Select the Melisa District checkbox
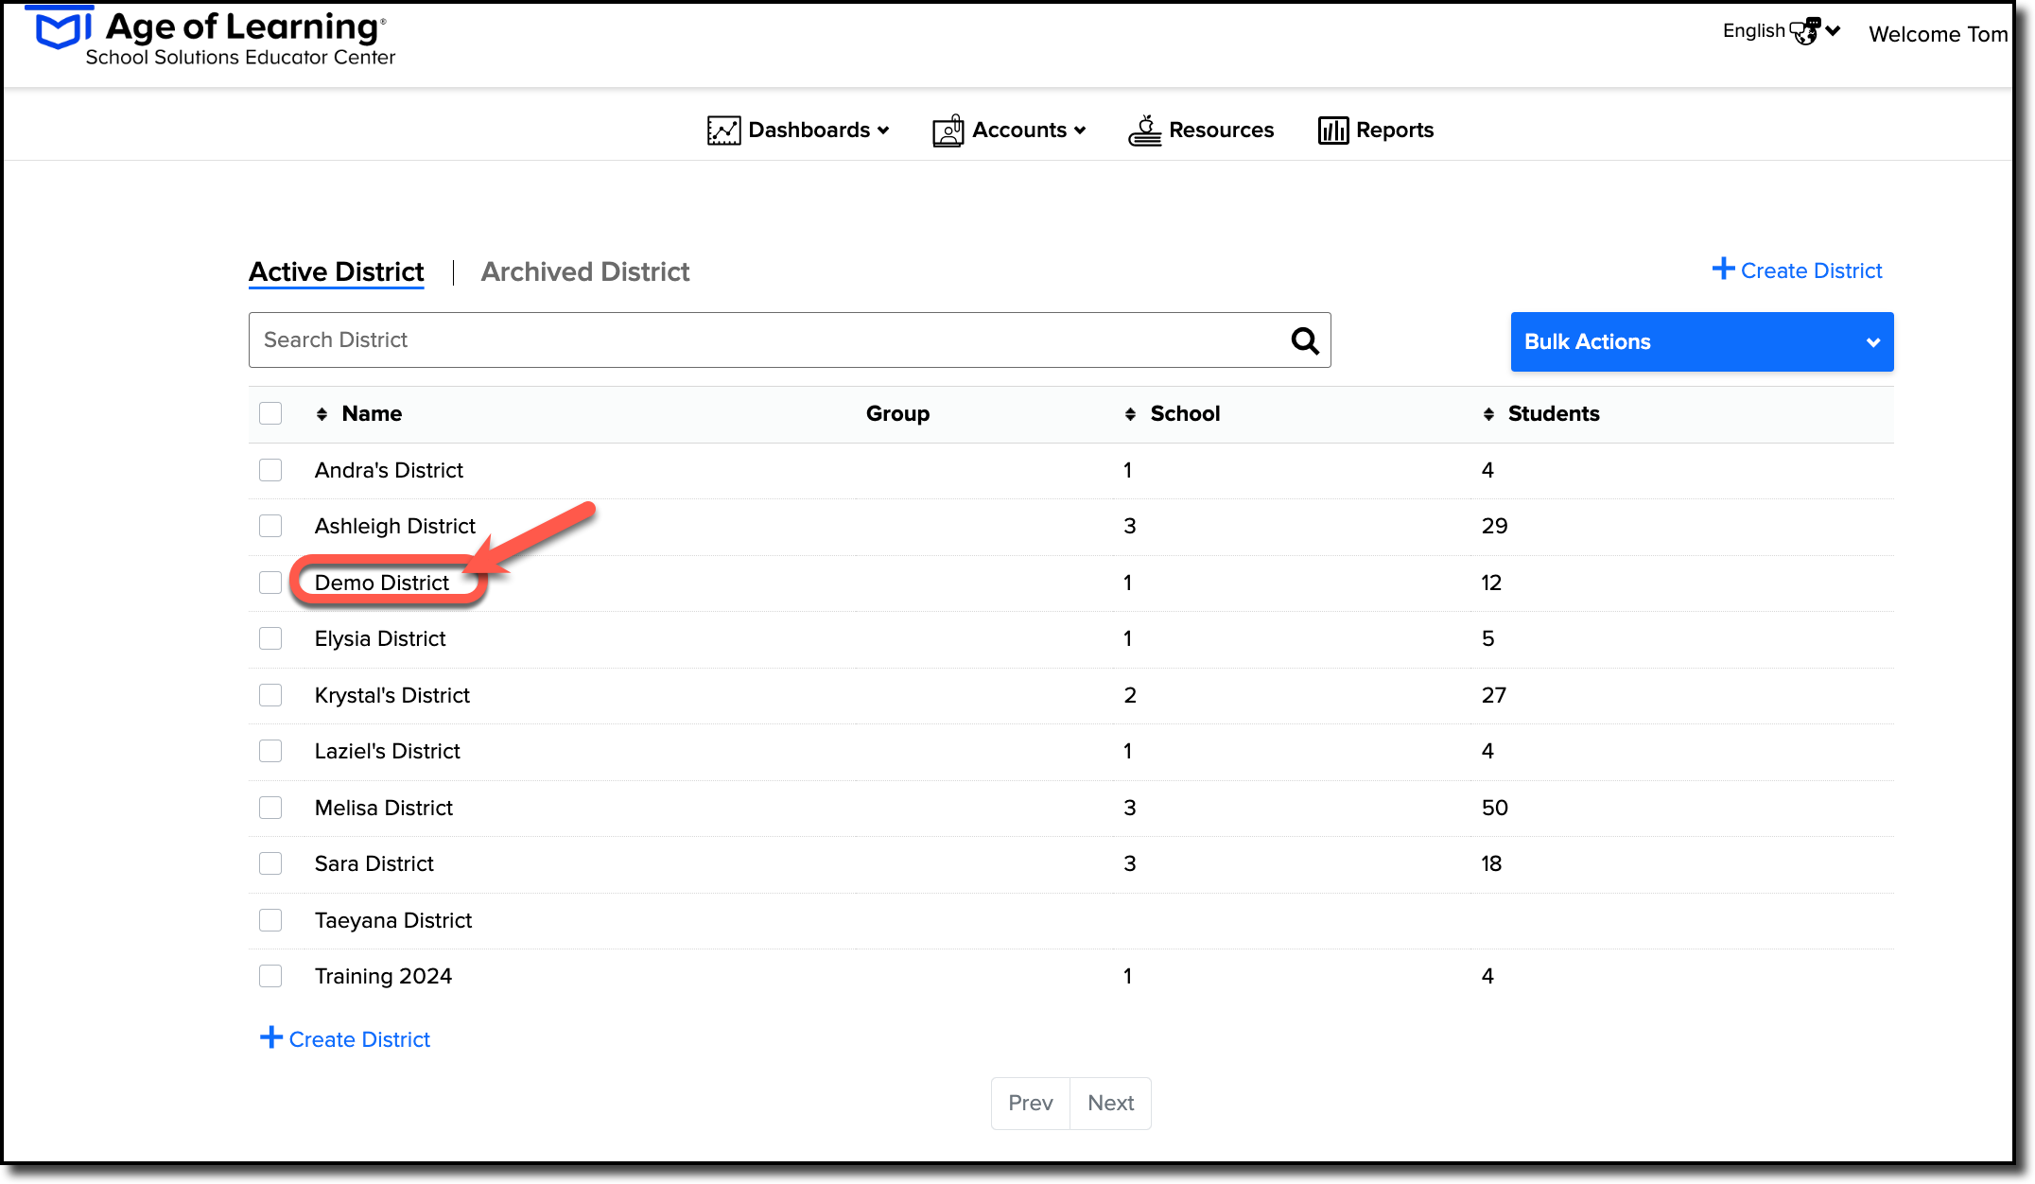Screen dimensions: 2035x1184 [270, 808]
